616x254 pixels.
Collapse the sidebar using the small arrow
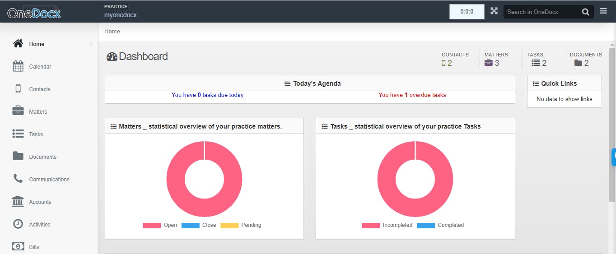coord(91,44)
